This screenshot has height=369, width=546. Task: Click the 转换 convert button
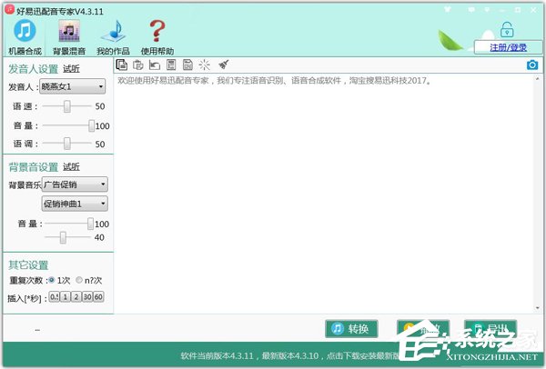coord(351,329)
